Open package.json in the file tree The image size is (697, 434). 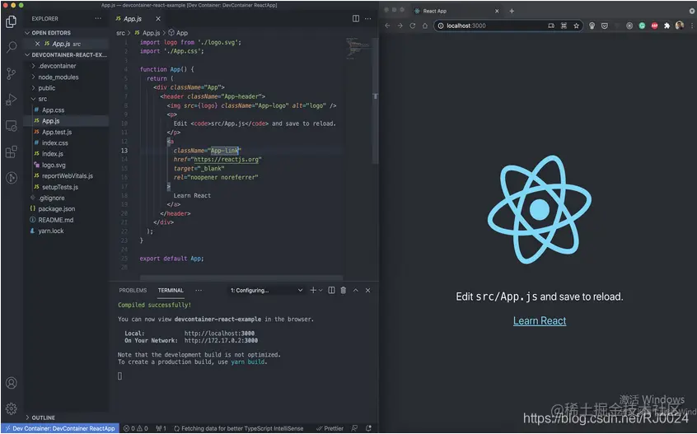[57, 209]
